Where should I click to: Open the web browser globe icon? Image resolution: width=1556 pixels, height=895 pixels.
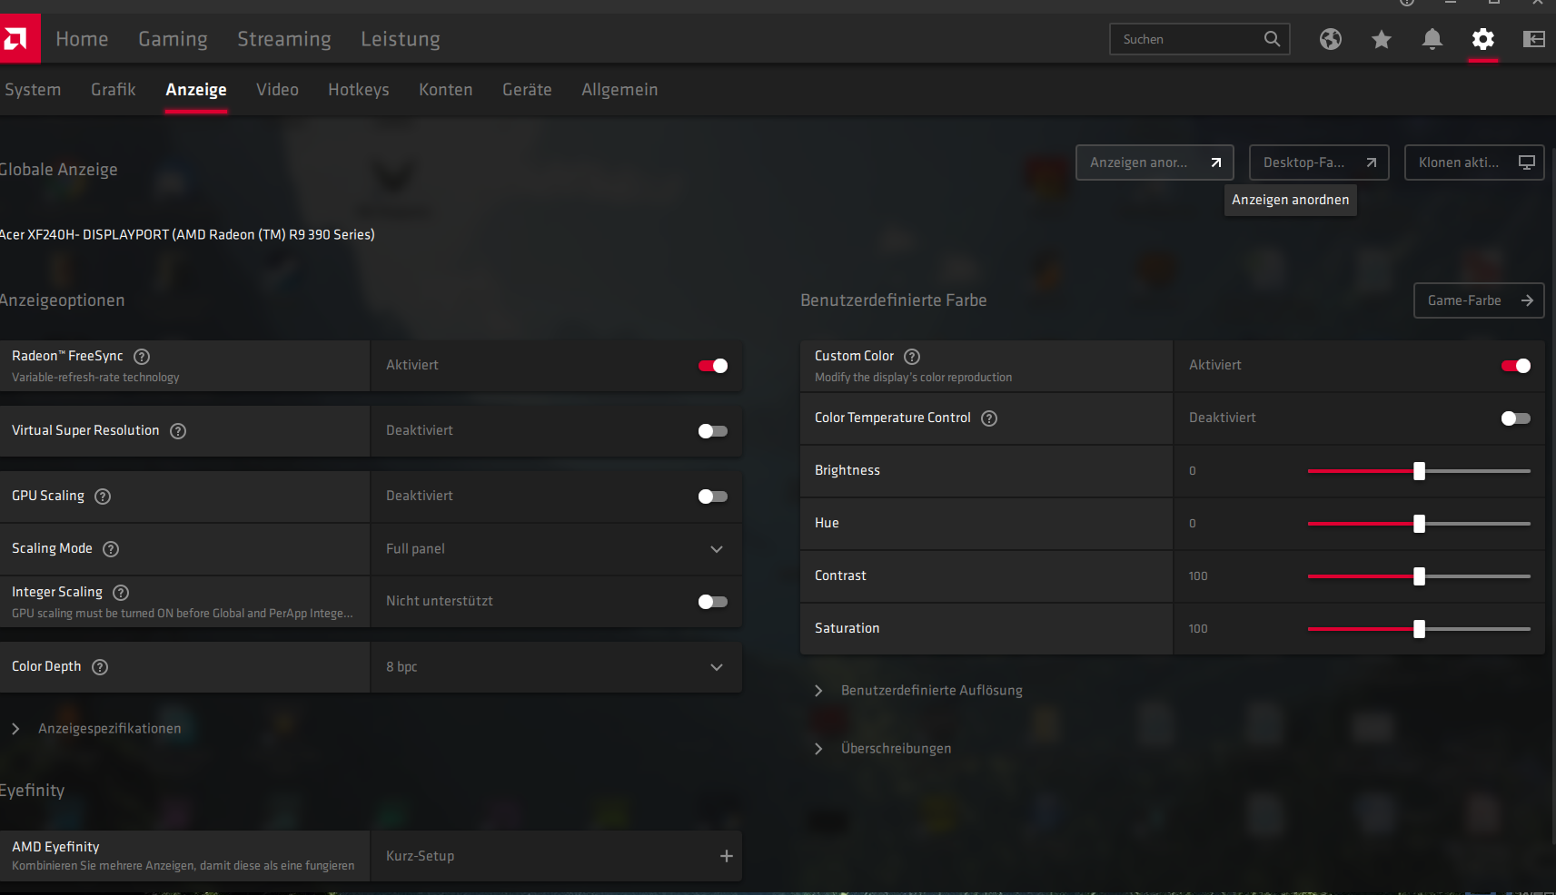tap(1331, 39)
